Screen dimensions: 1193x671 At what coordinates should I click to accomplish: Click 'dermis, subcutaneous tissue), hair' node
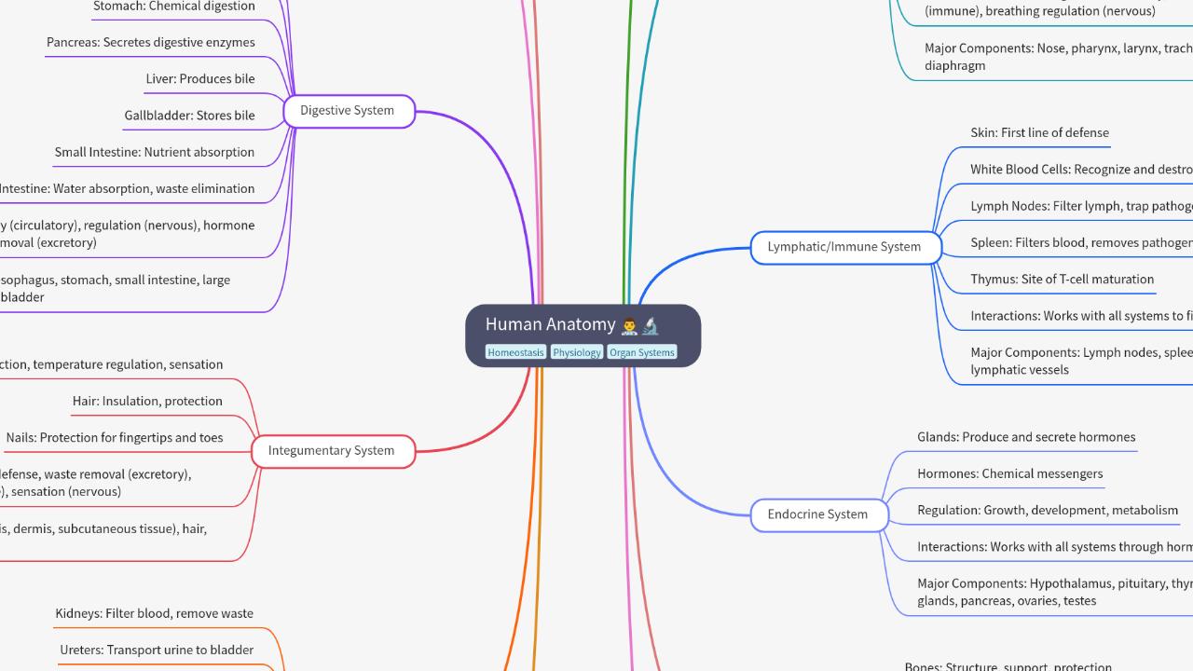click(103, 536)
